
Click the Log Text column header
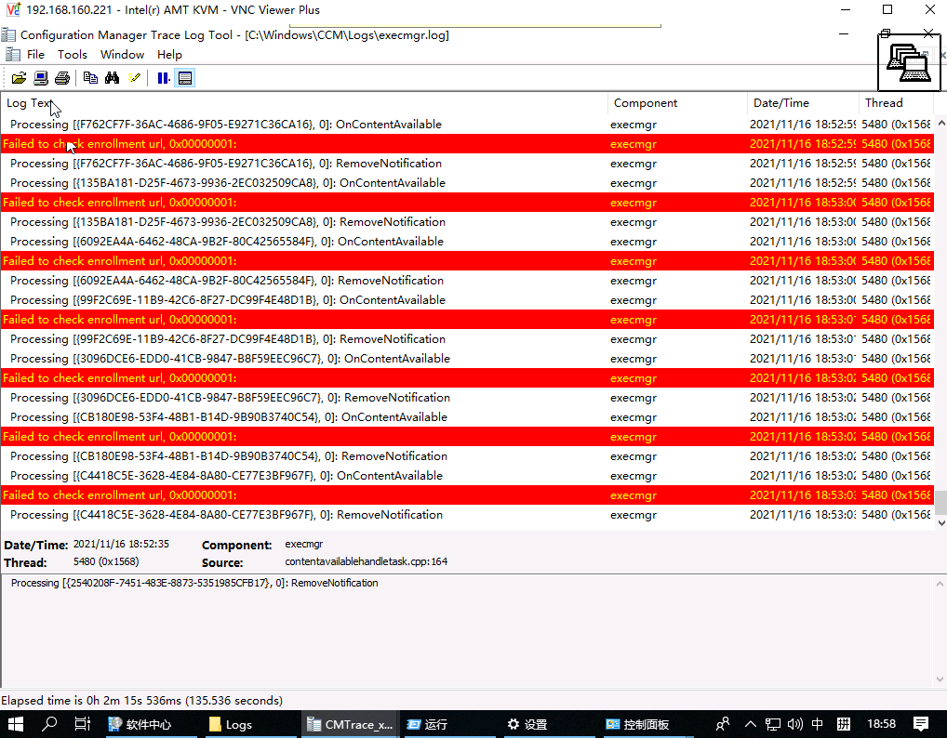(x=304, y=102)
